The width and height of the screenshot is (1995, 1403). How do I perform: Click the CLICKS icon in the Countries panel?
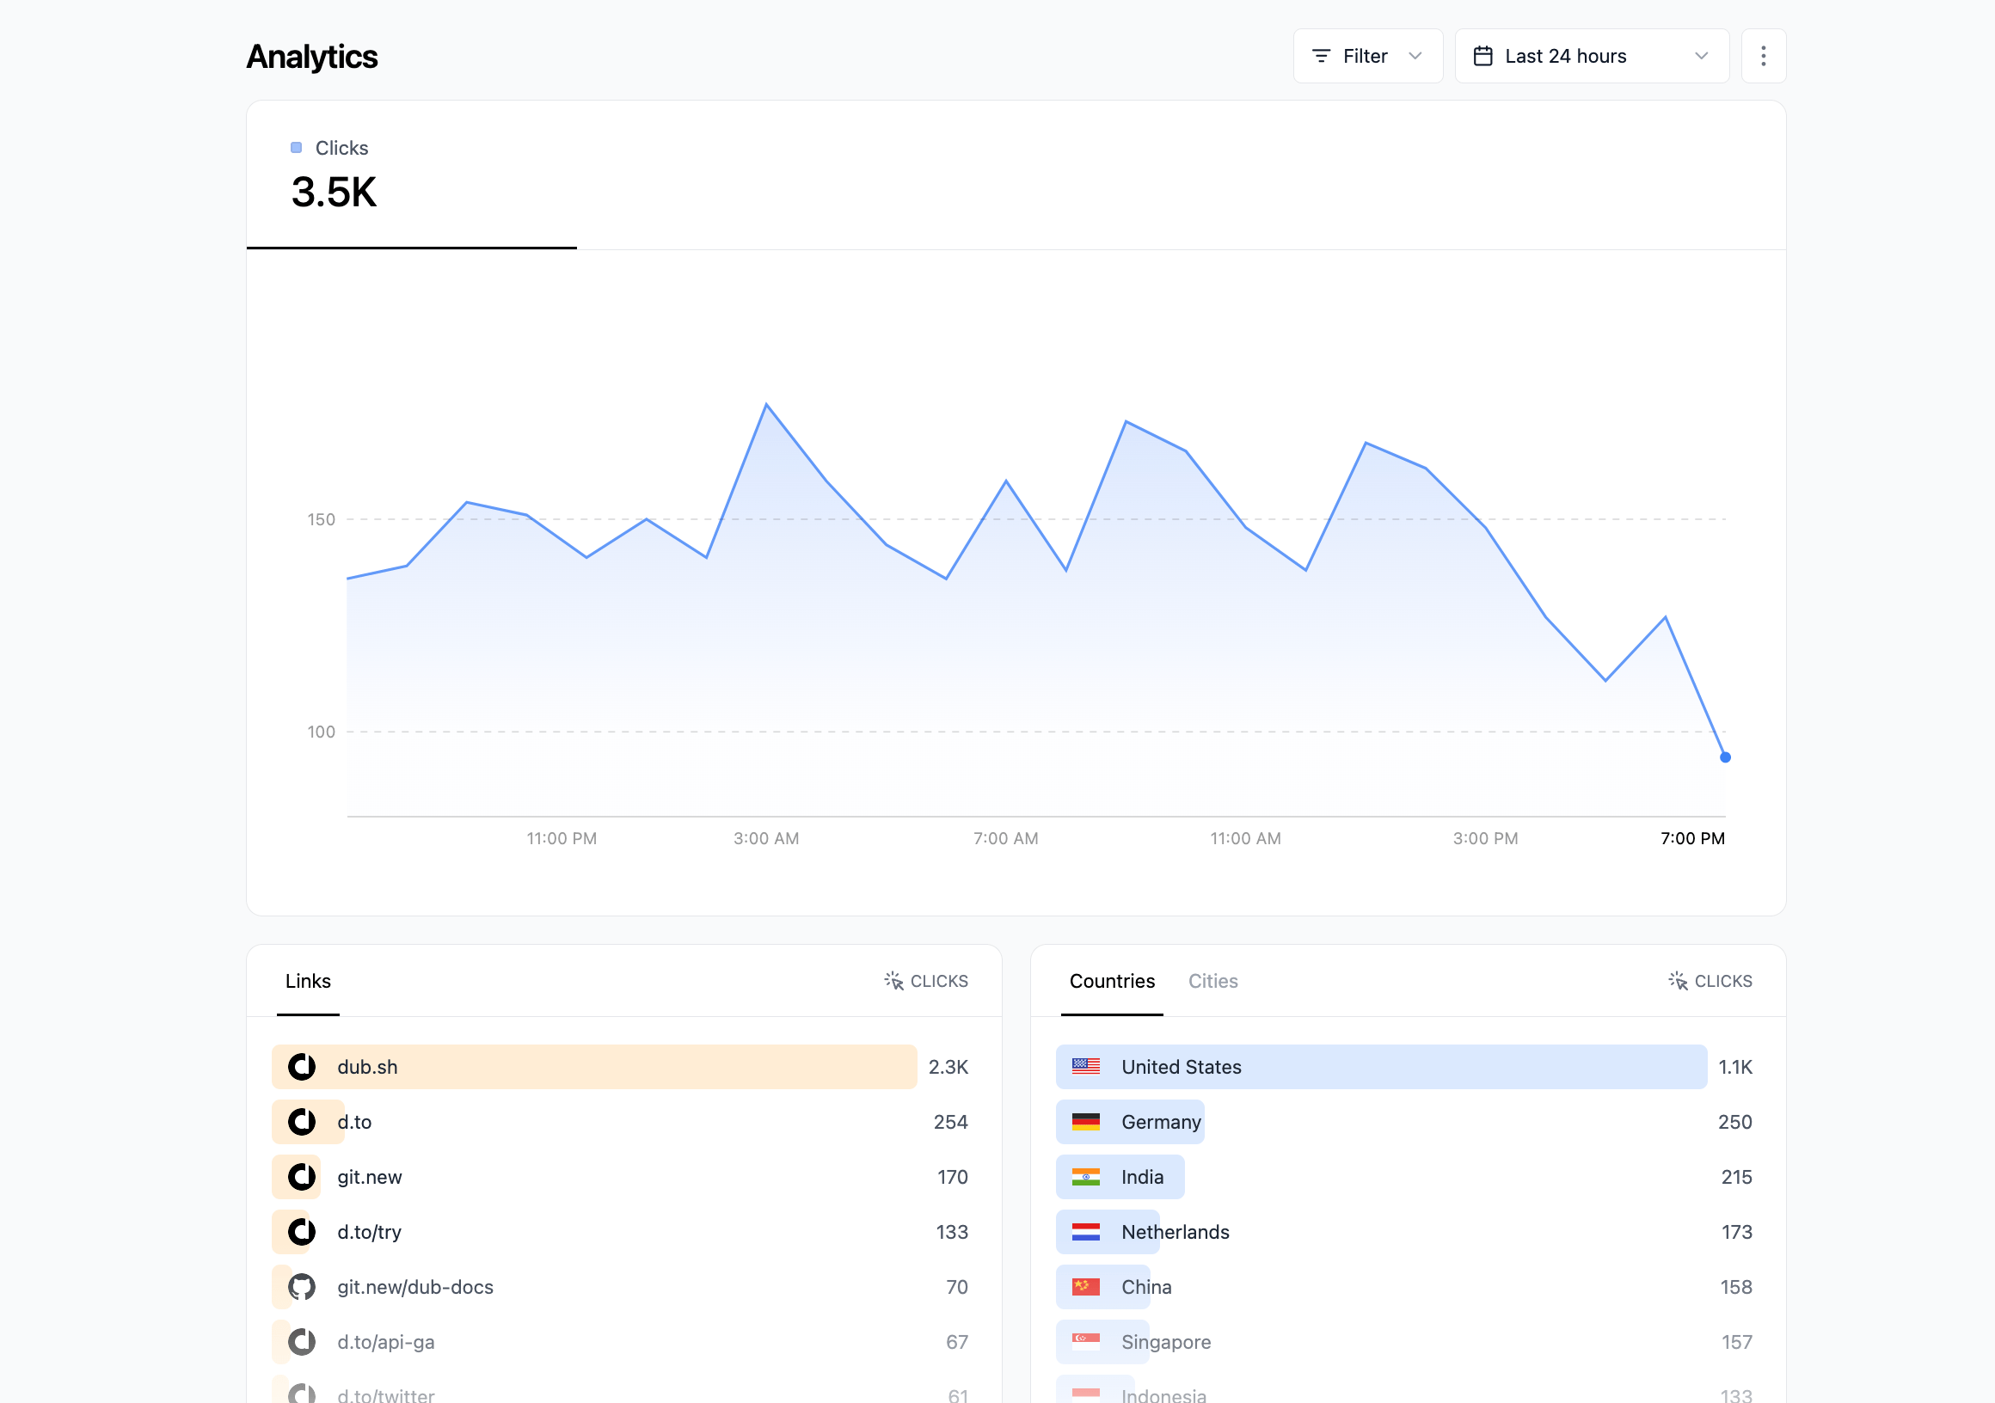[1679, 981]
